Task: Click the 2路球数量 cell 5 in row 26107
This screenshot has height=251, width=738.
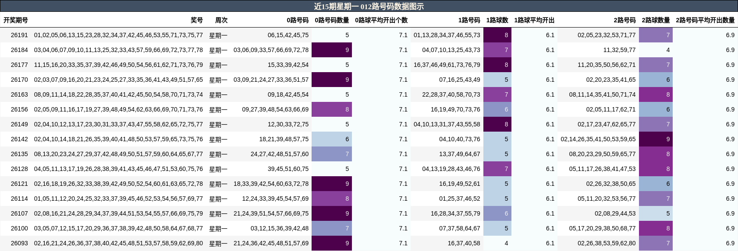Action: 656,213
